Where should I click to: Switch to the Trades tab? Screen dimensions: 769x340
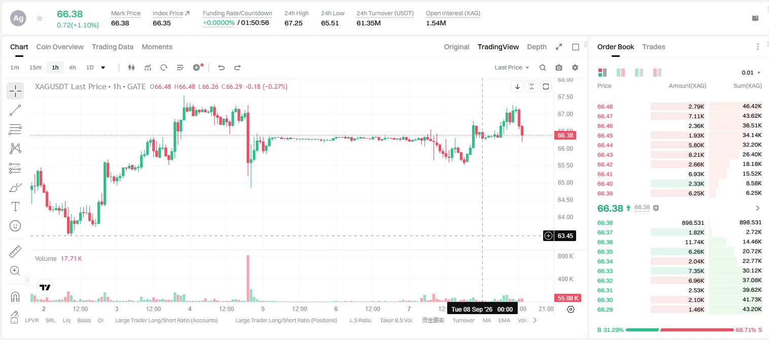(x=654, y=47)
